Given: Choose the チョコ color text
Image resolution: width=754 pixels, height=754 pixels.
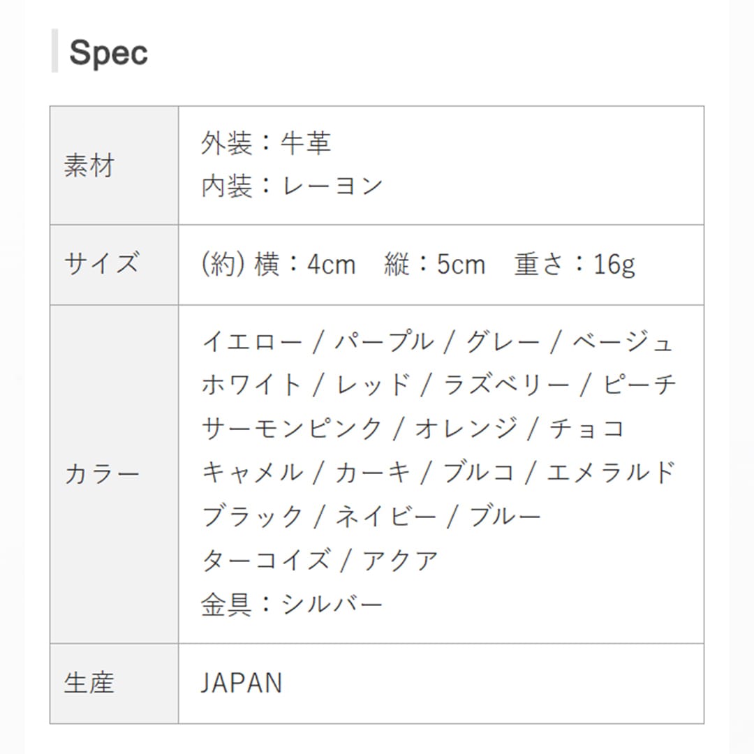Looking at the screenshot, I should [x=586, y=429].
